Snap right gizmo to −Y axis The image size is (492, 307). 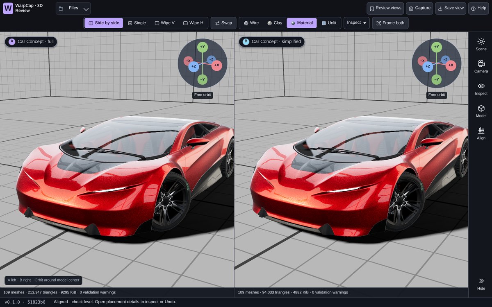(436, 79)
